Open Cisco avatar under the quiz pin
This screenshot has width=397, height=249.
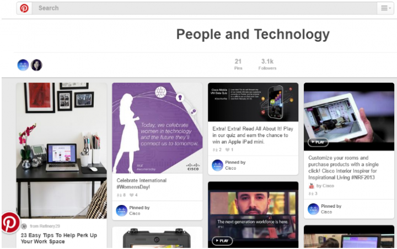pyautogui.click(x=217, y=165)
